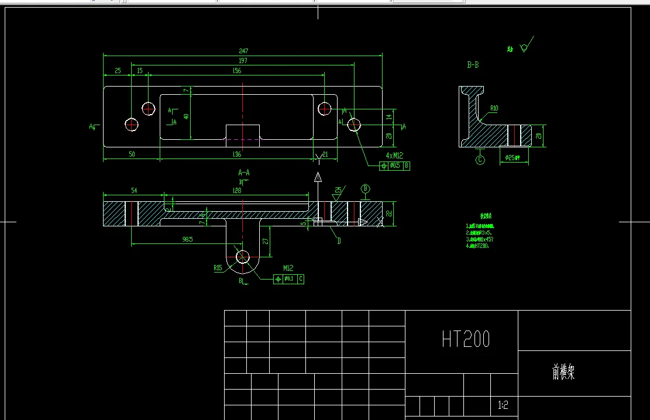The image size is (650, 420).
Task: Click the ø0.5 B position tolerance frame
Action: pos(395,166)
